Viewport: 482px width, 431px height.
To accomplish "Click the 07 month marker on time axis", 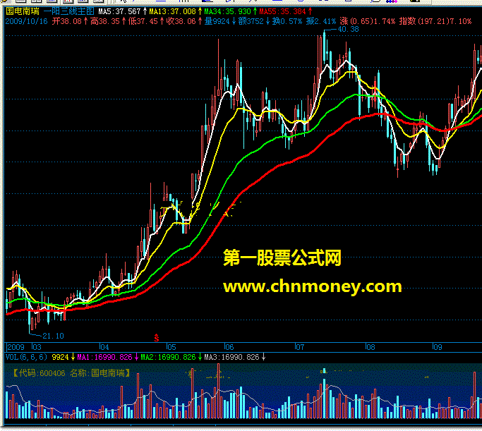I will click(x=299, y=347).
